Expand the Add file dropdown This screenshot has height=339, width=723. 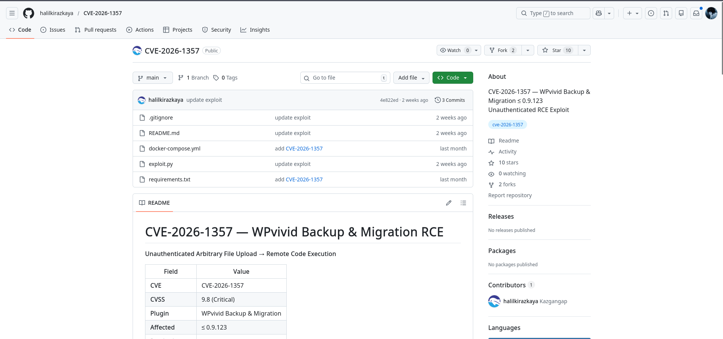(x=411, y=78)
